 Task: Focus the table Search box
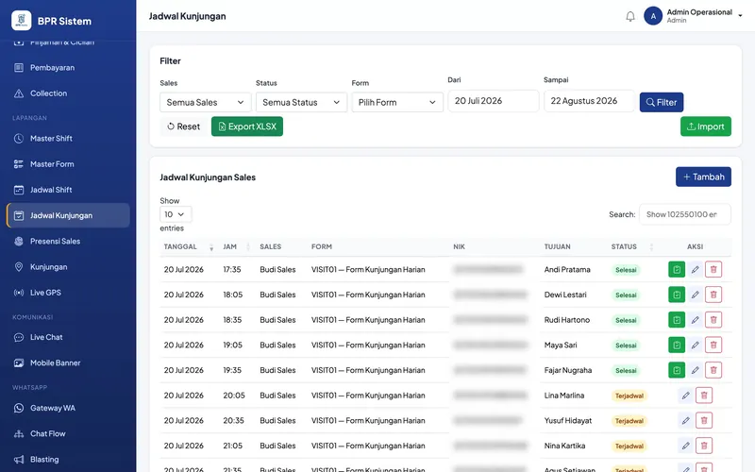click(685, 214)
